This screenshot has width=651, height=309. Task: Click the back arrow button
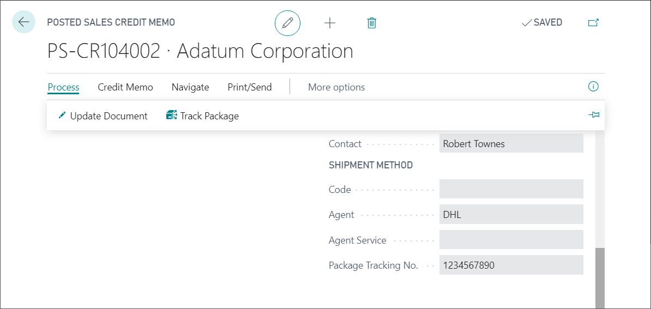tap(23, 22)
